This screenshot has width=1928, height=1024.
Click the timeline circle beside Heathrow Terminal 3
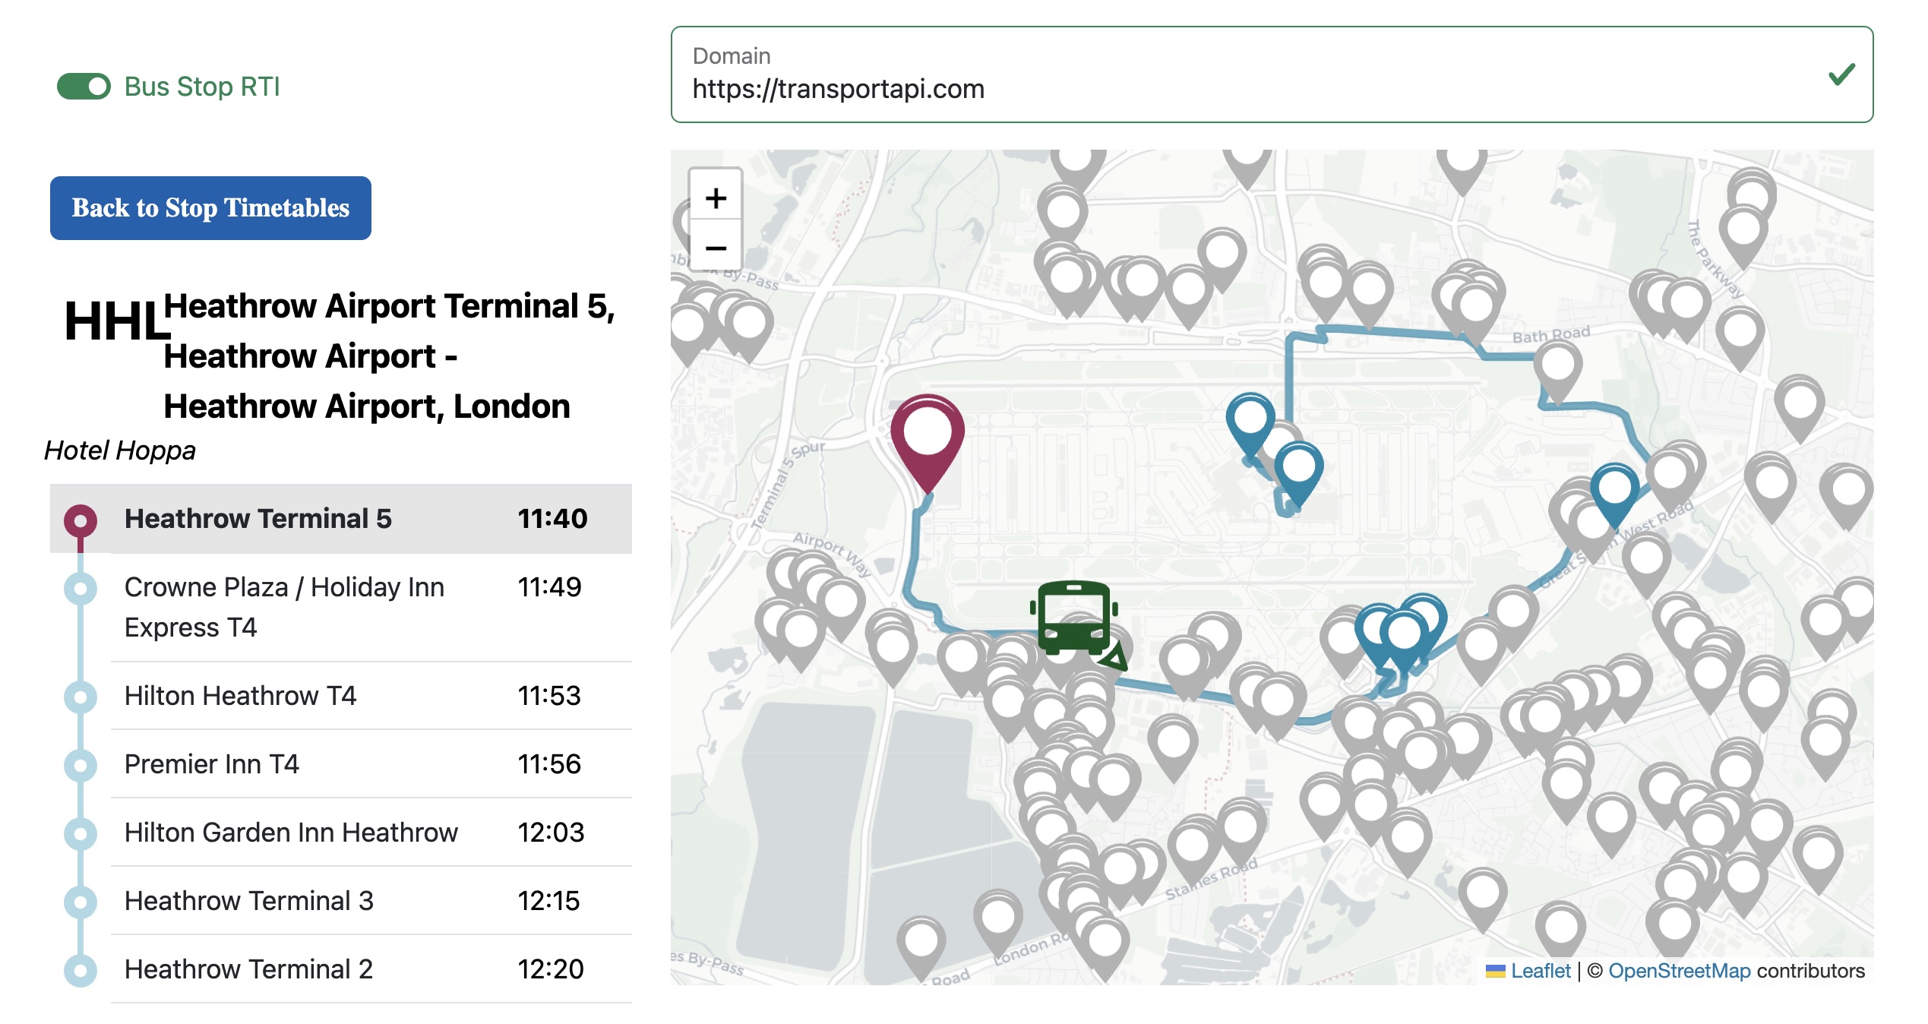(81, 902)
